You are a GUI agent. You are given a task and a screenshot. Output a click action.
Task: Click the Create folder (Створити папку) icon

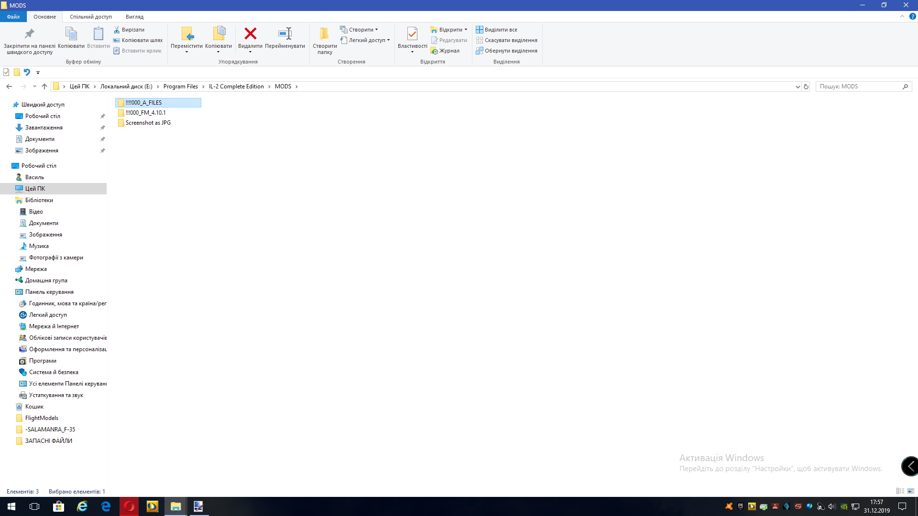coord(325,34)
